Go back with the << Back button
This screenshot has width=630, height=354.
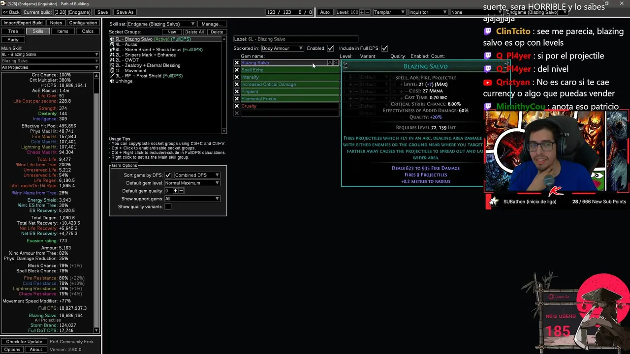point(11,12)
